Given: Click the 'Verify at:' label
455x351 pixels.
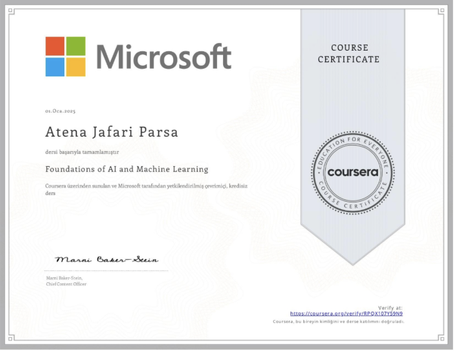Looking at the screenshot, I should point(391,309).
